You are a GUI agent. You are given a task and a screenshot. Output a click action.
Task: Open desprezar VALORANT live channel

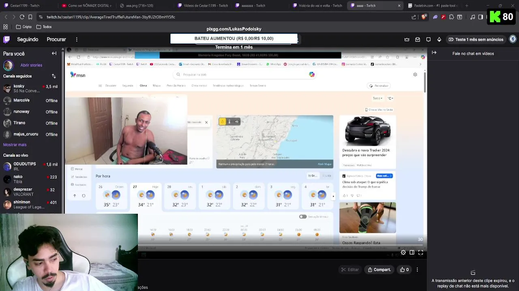point(31,192)
